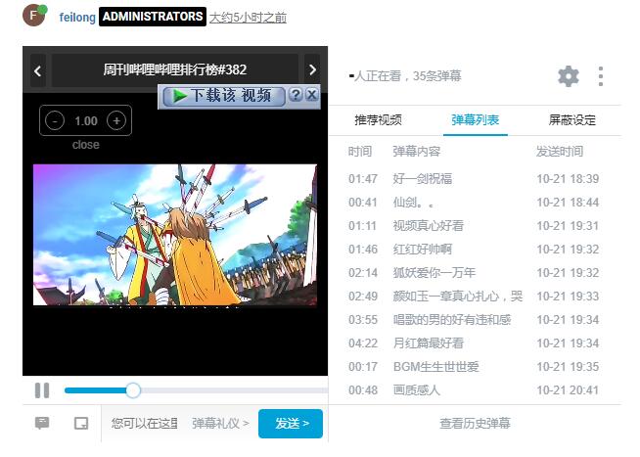Image resolution: width=640 pixels, height=457 pixels.
Task: Click the video progress slider handle
Action: pos(133,390)
